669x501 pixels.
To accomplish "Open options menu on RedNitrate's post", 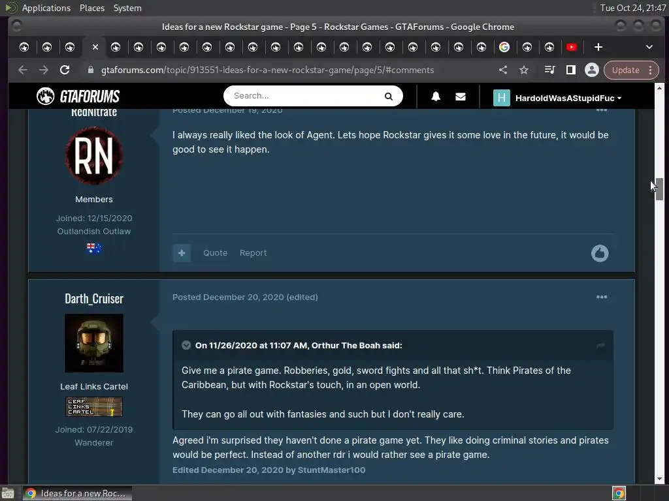I will [x=602, y=110].
